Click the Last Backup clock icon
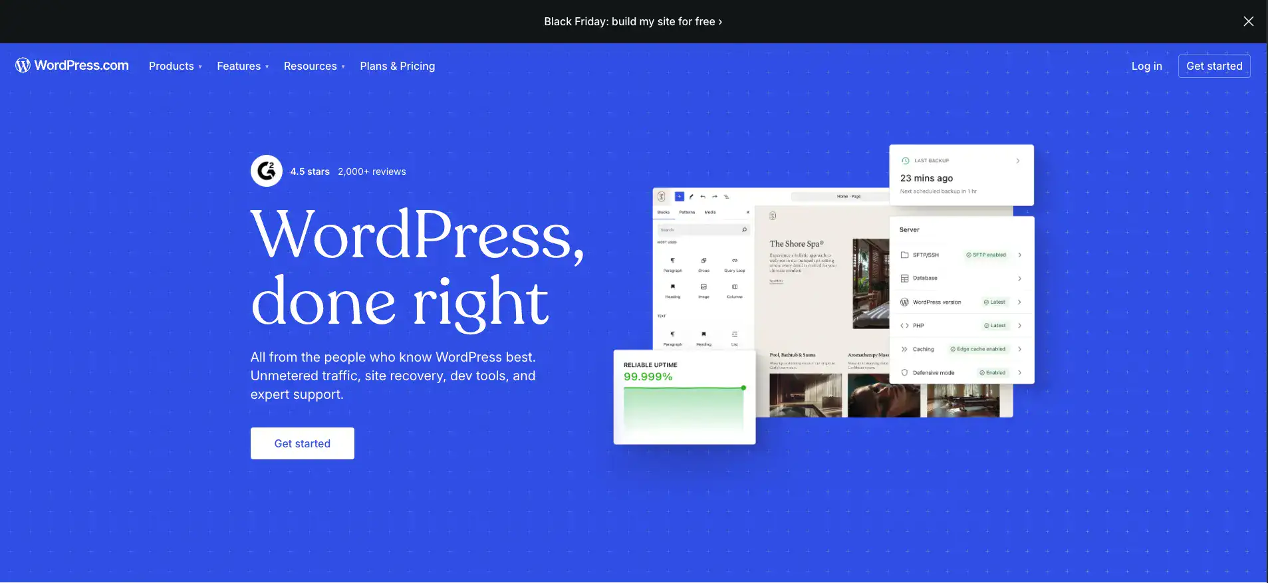Screen dimensions: 1268x583 coord(905,160)
